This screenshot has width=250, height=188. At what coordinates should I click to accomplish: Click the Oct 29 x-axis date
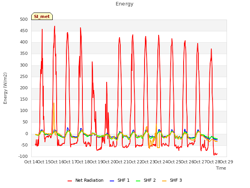click(x=227, y=162)
